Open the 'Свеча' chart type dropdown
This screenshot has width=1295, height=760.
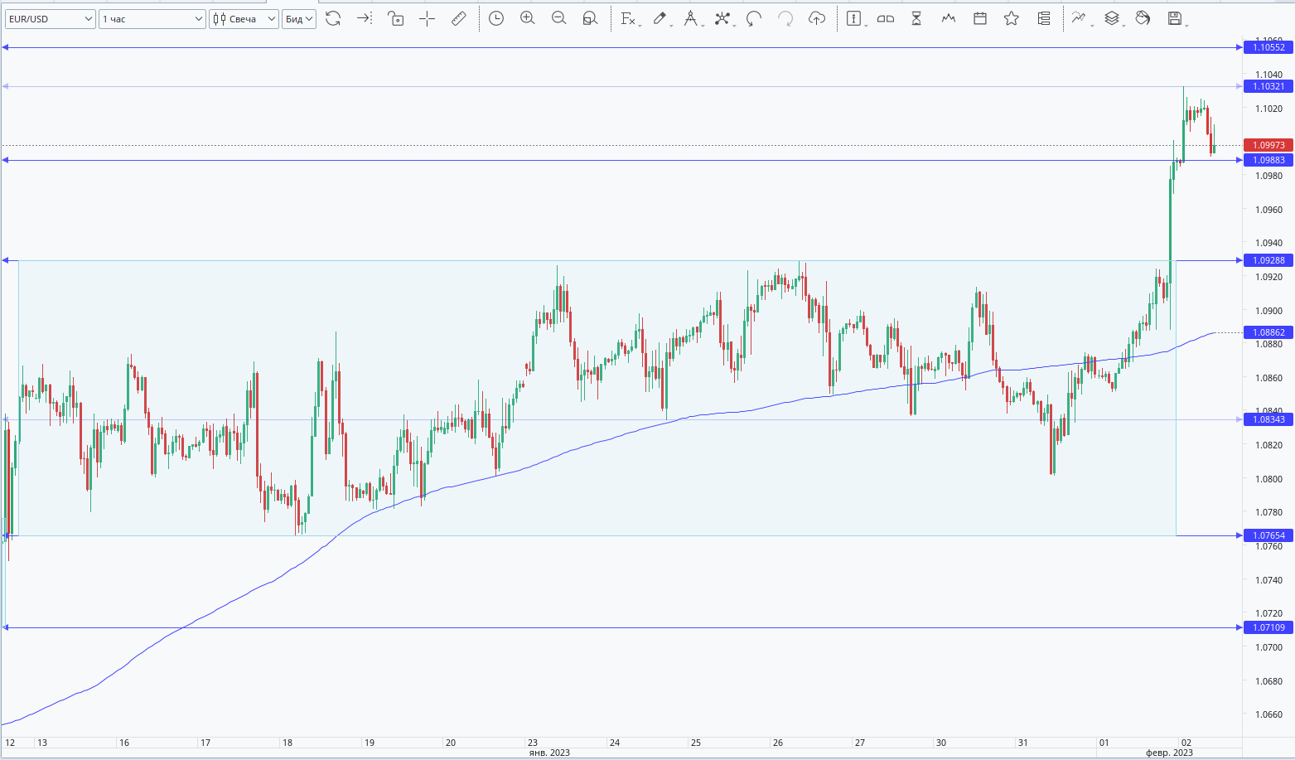(x=244, y=19)
